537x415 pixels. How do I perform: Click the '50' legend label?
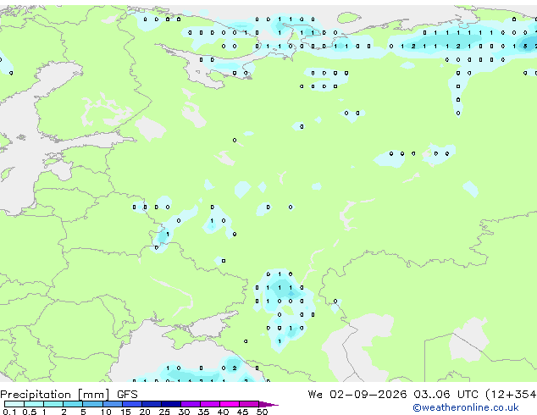[x=262, y=412]
